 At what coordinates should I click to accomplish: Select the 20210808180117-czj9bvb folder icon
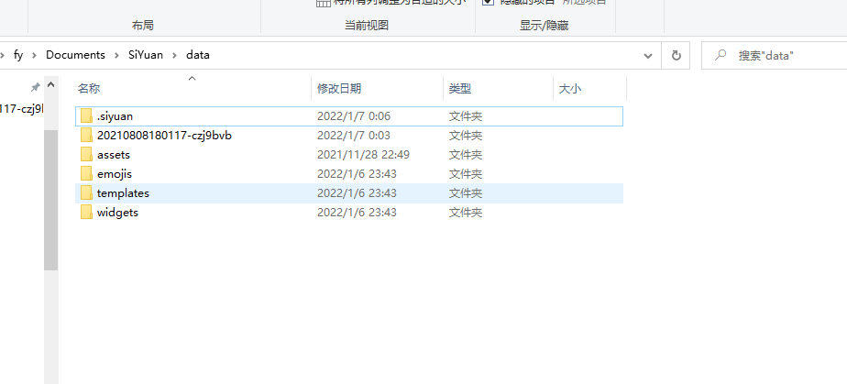coord(86,135)
